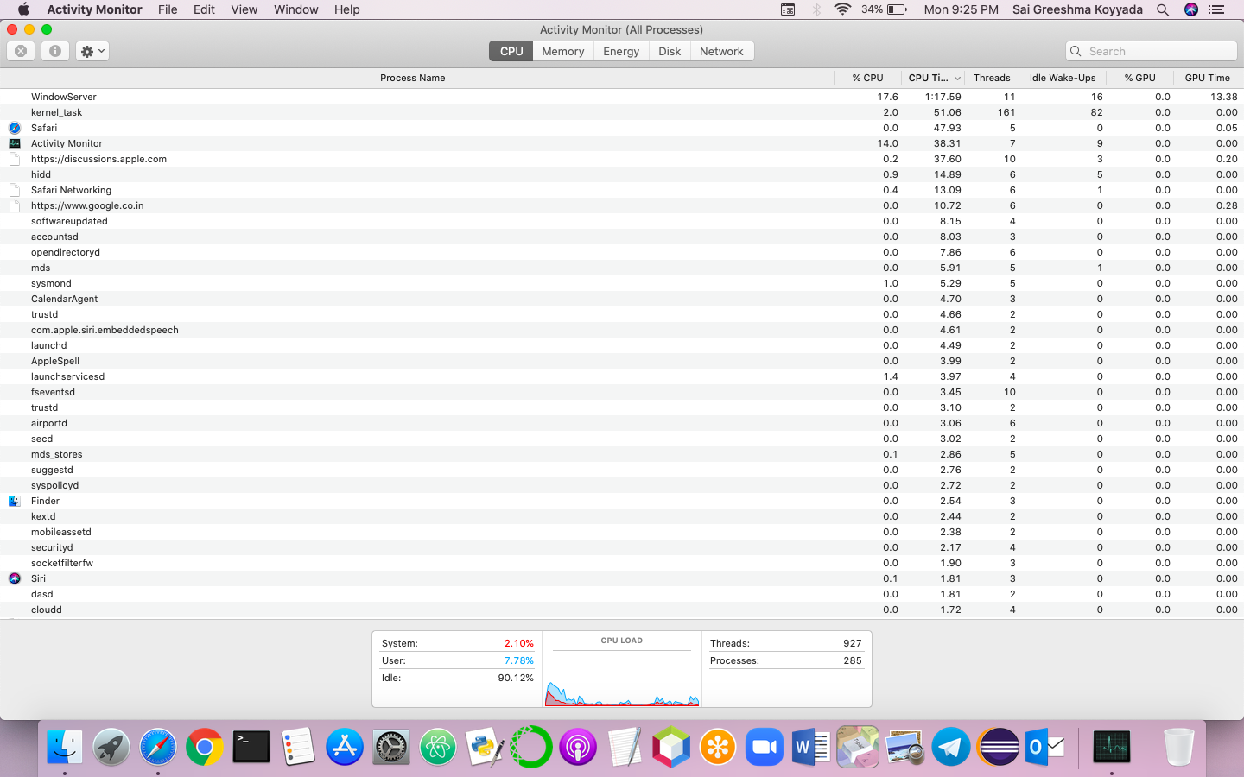Launch Eclipse from the dock
The image size is (1244, 777).
point(998,745)
